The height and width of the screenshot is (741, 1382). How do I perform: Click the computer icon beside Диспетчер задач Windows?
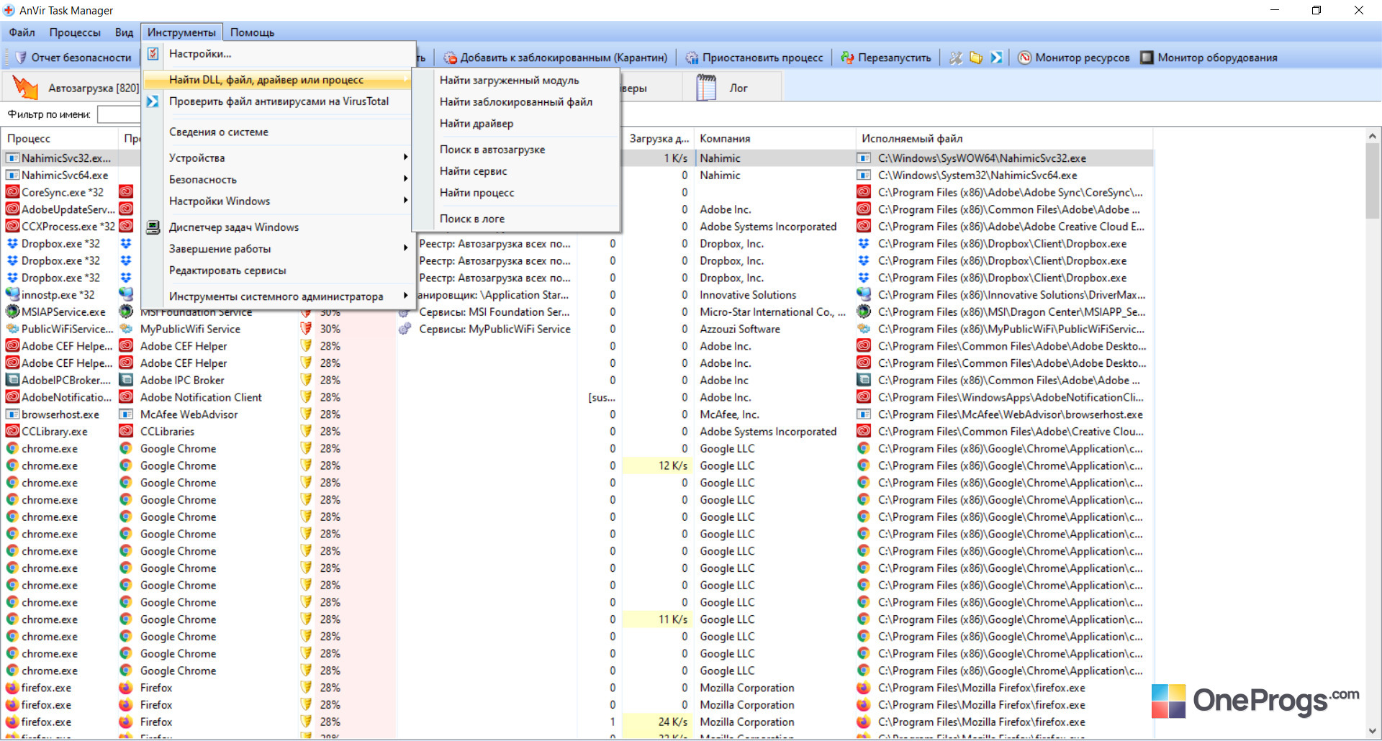coord(153,227)
